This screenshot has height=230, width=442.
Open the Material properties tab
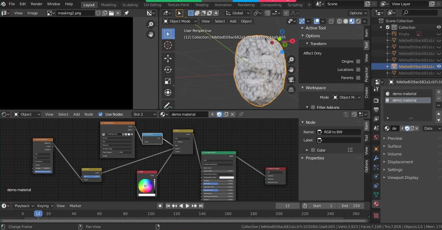[x=376, y=204]
